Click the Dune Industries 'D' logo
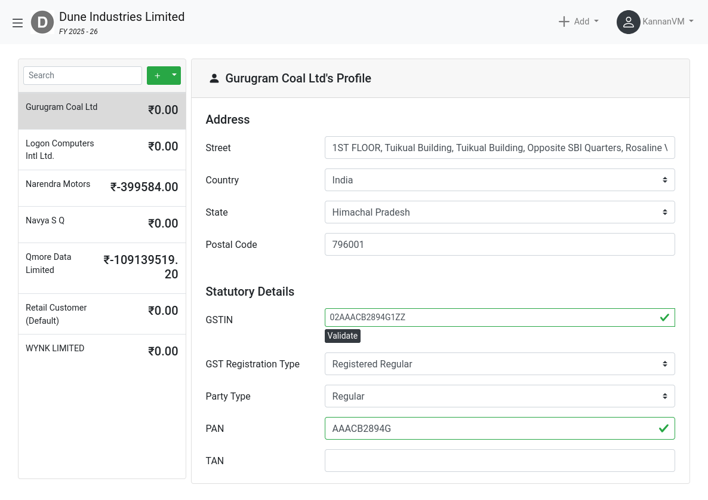Image resolution: width=708 pixels, height=500 pixels. pyautogui.click(x=42, y=22)
